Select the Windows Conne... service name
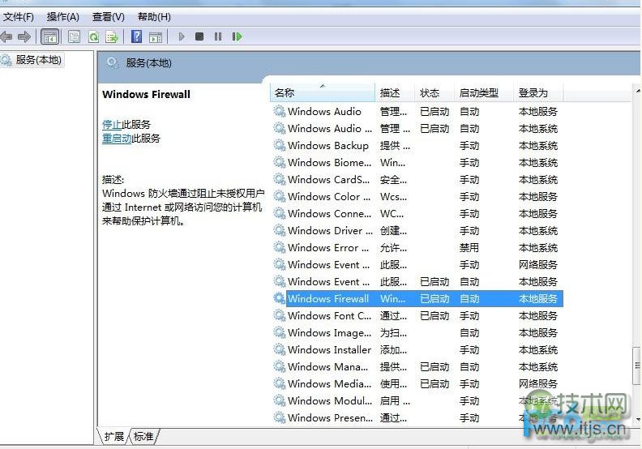Image resolution: width=642 pixels, height=449 pixels. [x=330, y=213]
